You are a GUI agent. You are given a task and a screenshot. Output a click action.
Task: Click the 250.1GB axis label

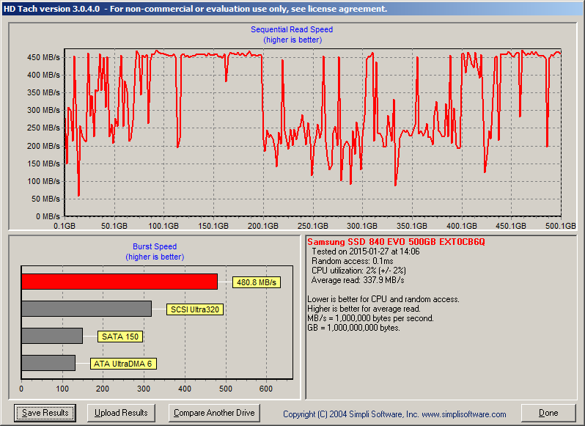312,226
